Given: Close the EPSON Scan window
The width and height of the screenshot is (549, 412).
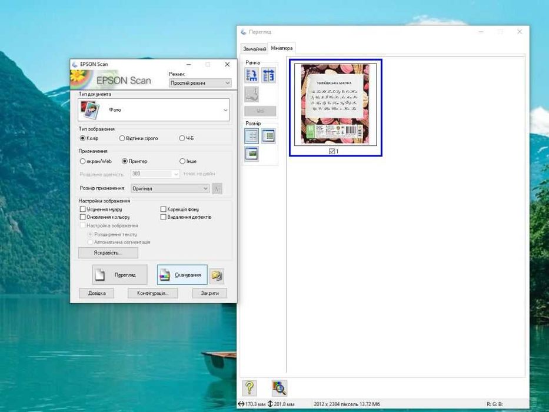Looking at the screenshot, I should pyautogui.click(x=227, y=65).
